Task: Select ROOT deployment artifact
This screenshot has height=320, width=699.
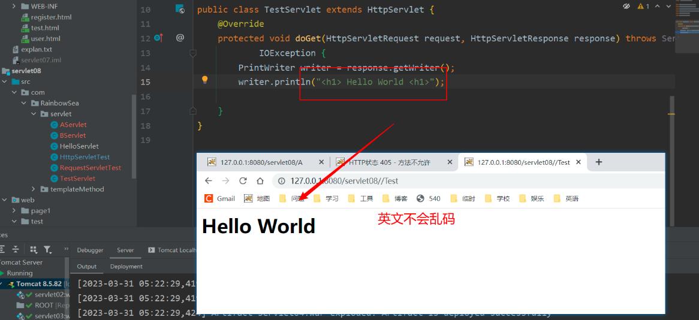Action: click(43, 305)
